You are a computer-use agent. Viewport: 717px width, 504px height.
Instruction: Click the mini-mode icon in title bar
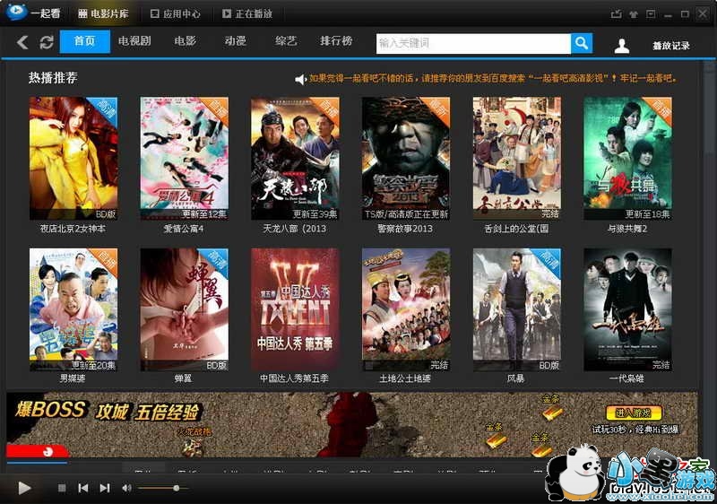[651, 13]
